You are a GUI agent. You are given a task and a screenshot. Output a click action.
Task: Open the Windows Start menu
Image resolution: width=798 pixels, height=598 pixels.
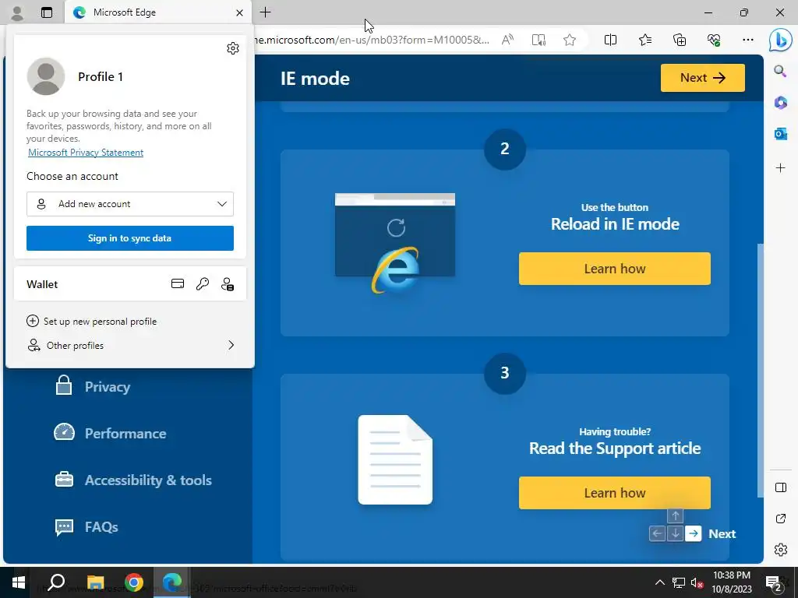[x=19, y=582]
